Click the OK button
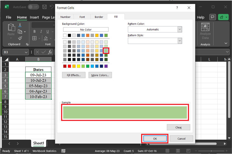Viewport: 232px width, 154px height. [x=155, y=139]
